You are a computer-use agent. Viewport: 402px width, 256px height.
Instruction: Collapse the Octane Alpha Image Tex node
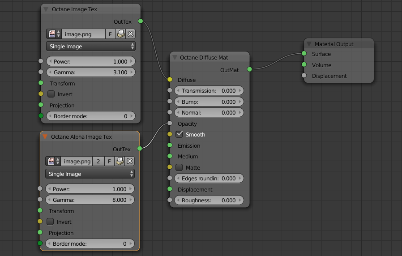click(x=45, y=137)
